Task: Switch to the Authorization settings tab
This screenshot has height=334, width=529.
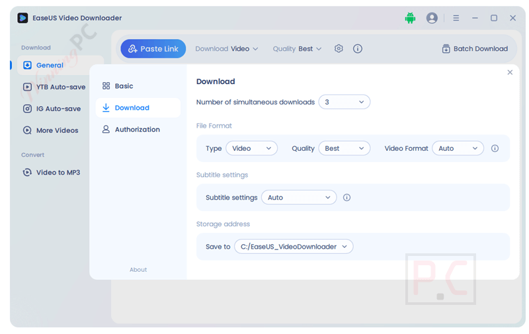Action: click(138, 129)
